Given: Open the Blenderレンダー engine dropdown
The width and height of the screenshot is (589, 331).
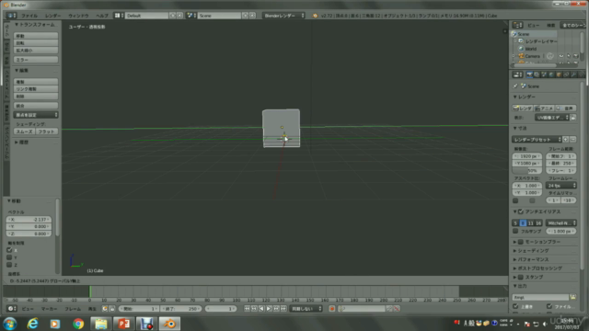Looking at the screenshot, I should pyautogui.click(x=283, y=16).
